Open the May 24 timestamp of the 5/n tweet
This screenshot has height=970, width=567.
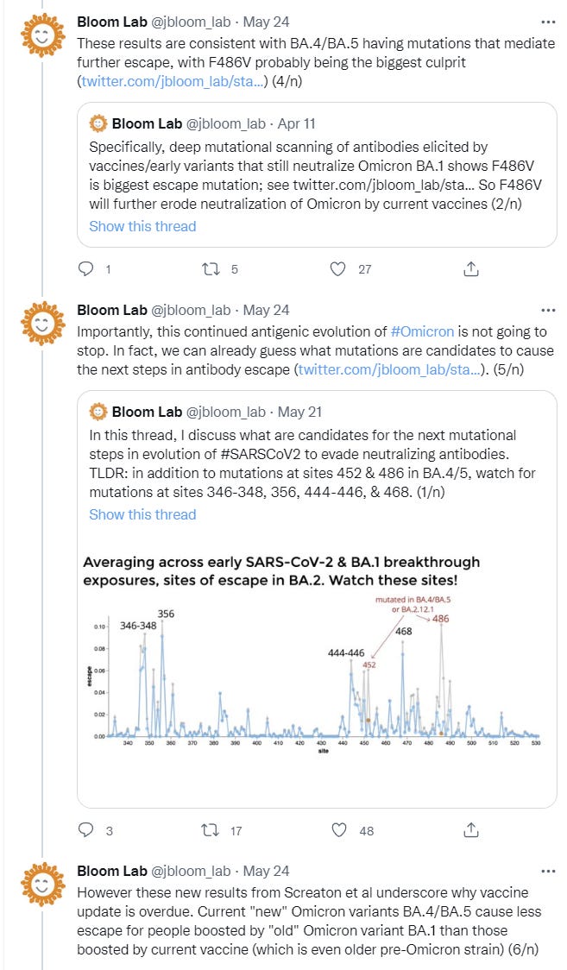pyautogui.click(x=267, y=310)
